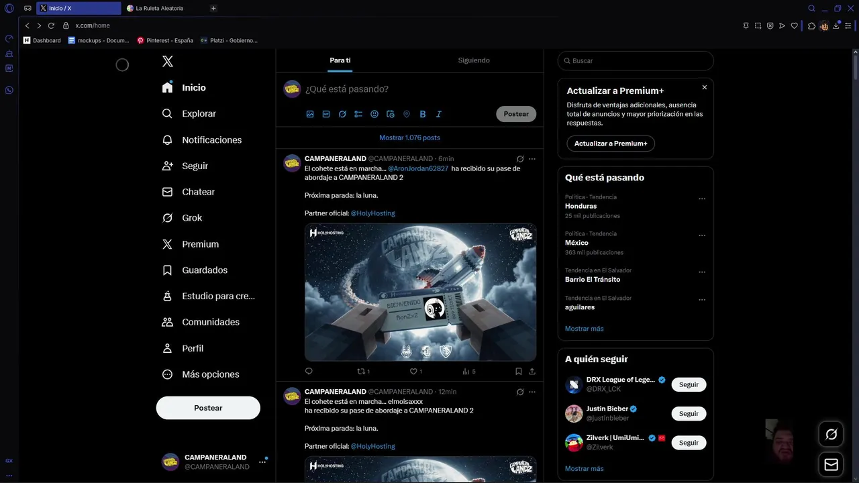
Task: Open account switcher dots for CAMPANERALAND
Action: point(262,462)
